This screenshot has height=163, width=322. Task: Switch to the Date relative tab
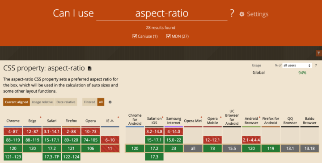pos(66,102)
